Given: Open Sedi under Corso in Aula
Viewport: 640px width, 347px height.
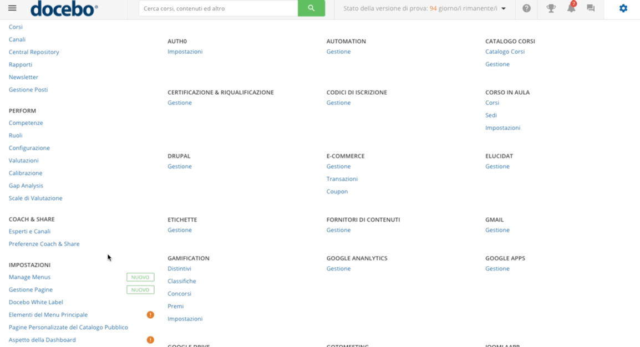Looking at the screenshot, I should tap(491, 115).
